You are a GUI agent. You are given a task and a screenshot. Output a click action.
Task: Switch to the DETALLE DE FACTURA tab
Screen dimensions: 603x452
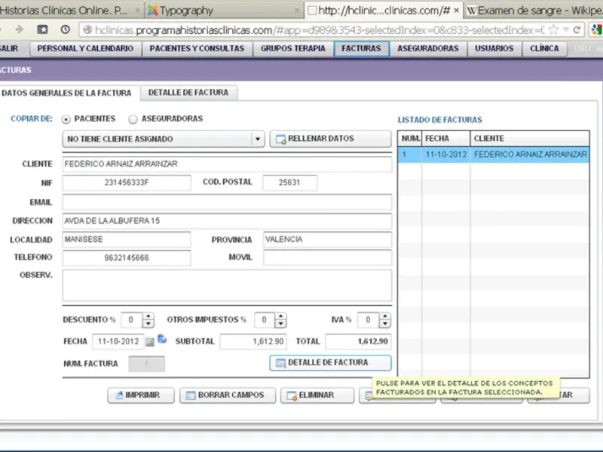(x=188, y=93)
